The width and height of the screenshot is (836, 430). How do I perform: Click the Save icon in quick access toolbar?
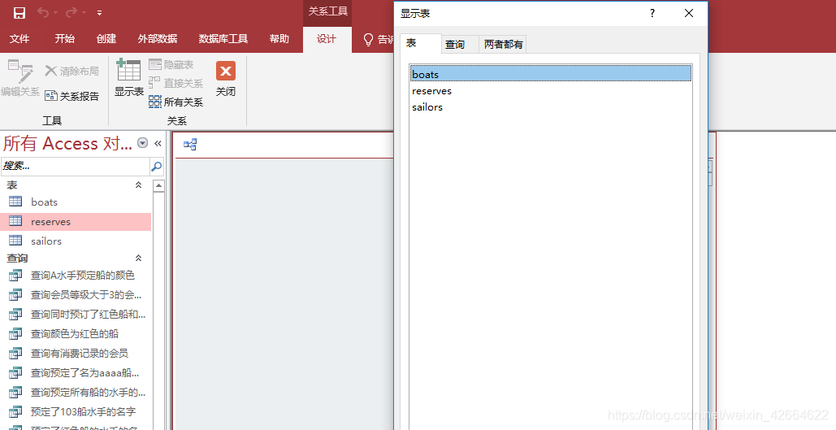pyautogui.click(x=19, y=13)
